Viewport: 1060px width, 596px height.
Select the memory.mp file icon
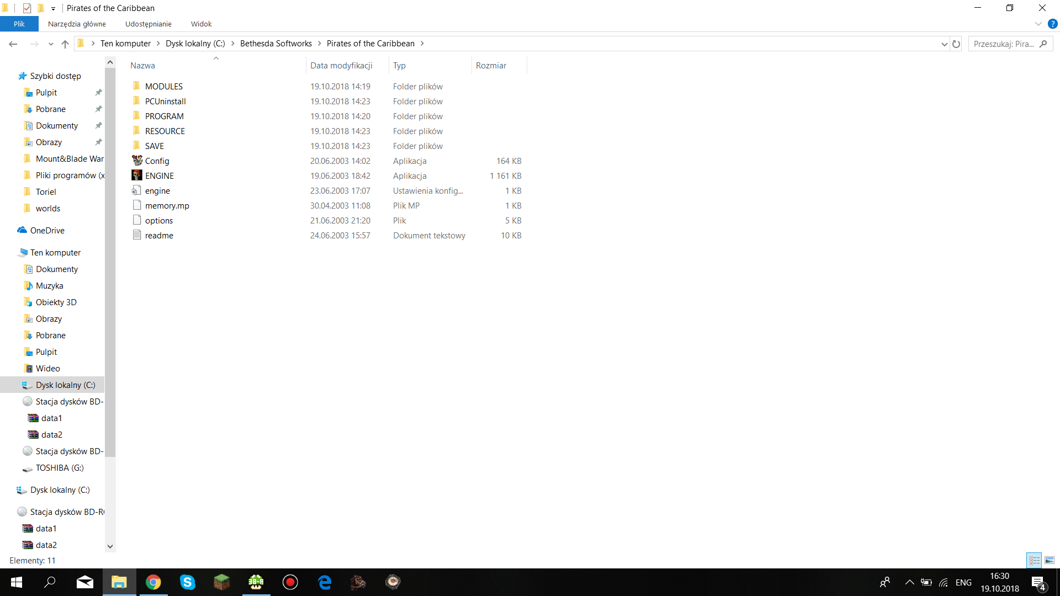pos(137,205)
